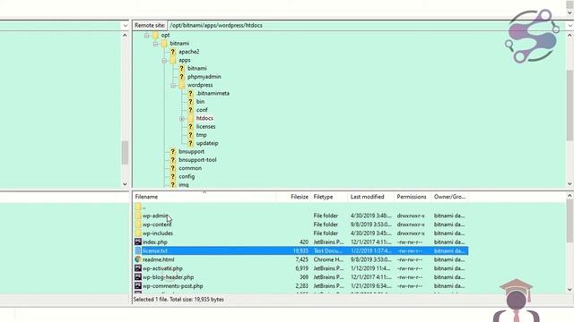Select the wp-admin folder row
This screenshot has width=574, height=322.
click(x=300, y=216)
